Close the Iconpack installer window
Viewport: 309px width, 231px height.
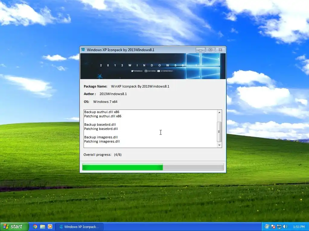pyautogui.click(x=220, y=50)
